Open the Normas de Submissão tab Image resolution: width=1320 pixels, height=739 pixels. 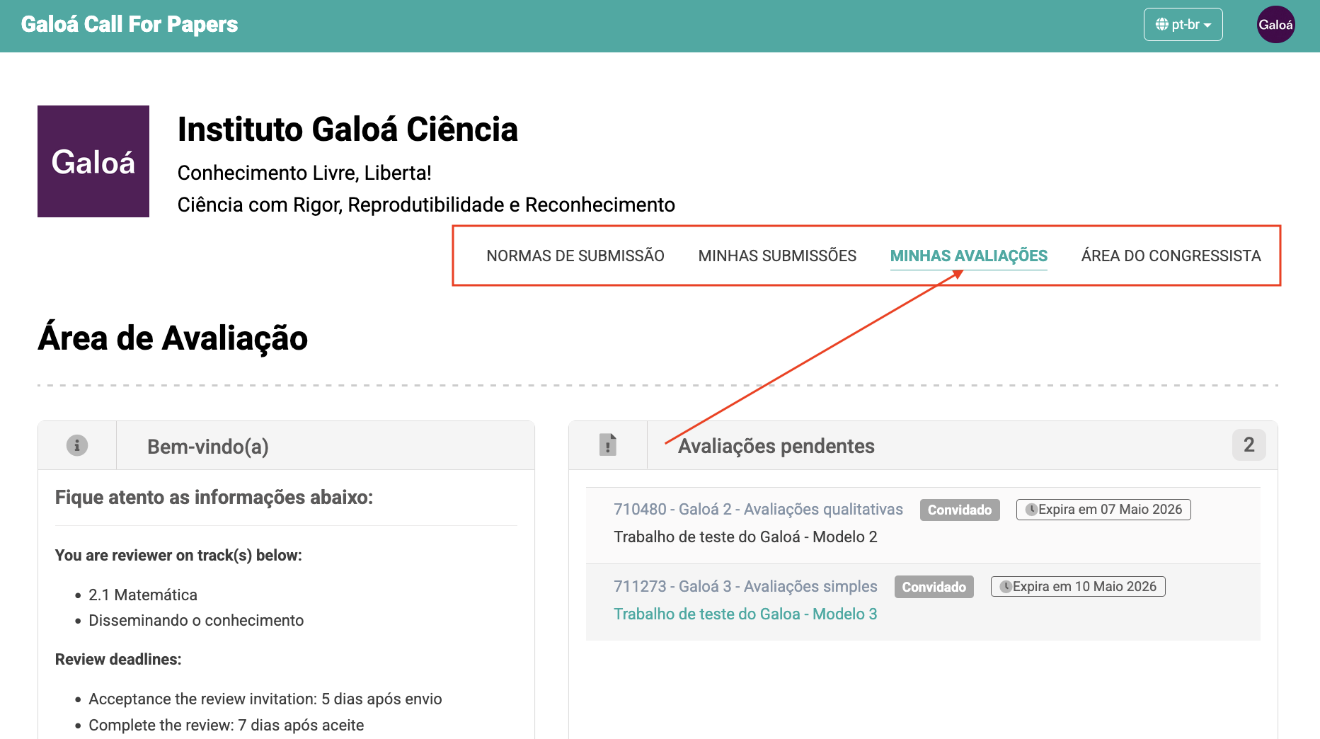pyautogui.click(x=575, y=256)
